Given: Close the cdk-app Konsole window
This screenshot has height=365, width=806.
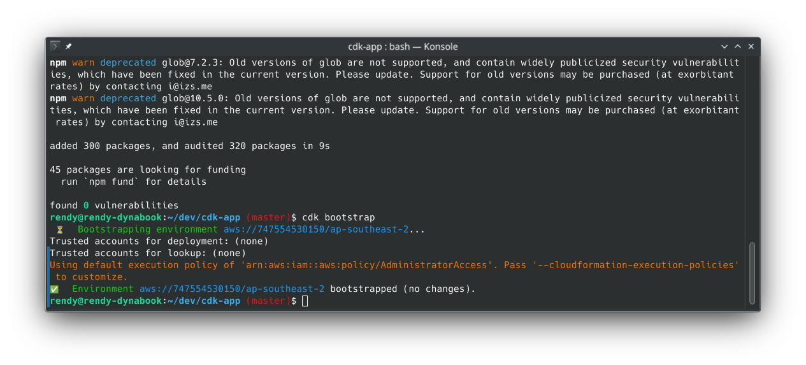Looking at the screenshot, I should (x=751, y=47).
